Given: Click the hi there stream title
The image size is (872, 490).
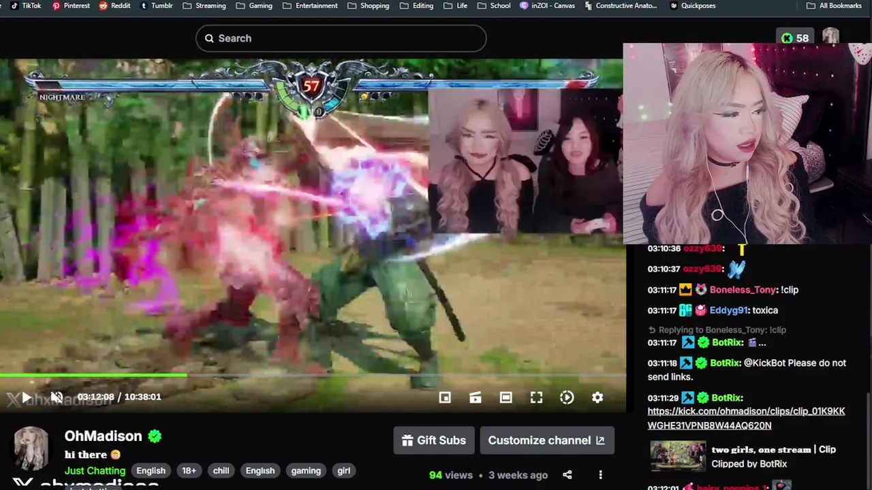Looking at the screenshot, I should click(92, 455).
